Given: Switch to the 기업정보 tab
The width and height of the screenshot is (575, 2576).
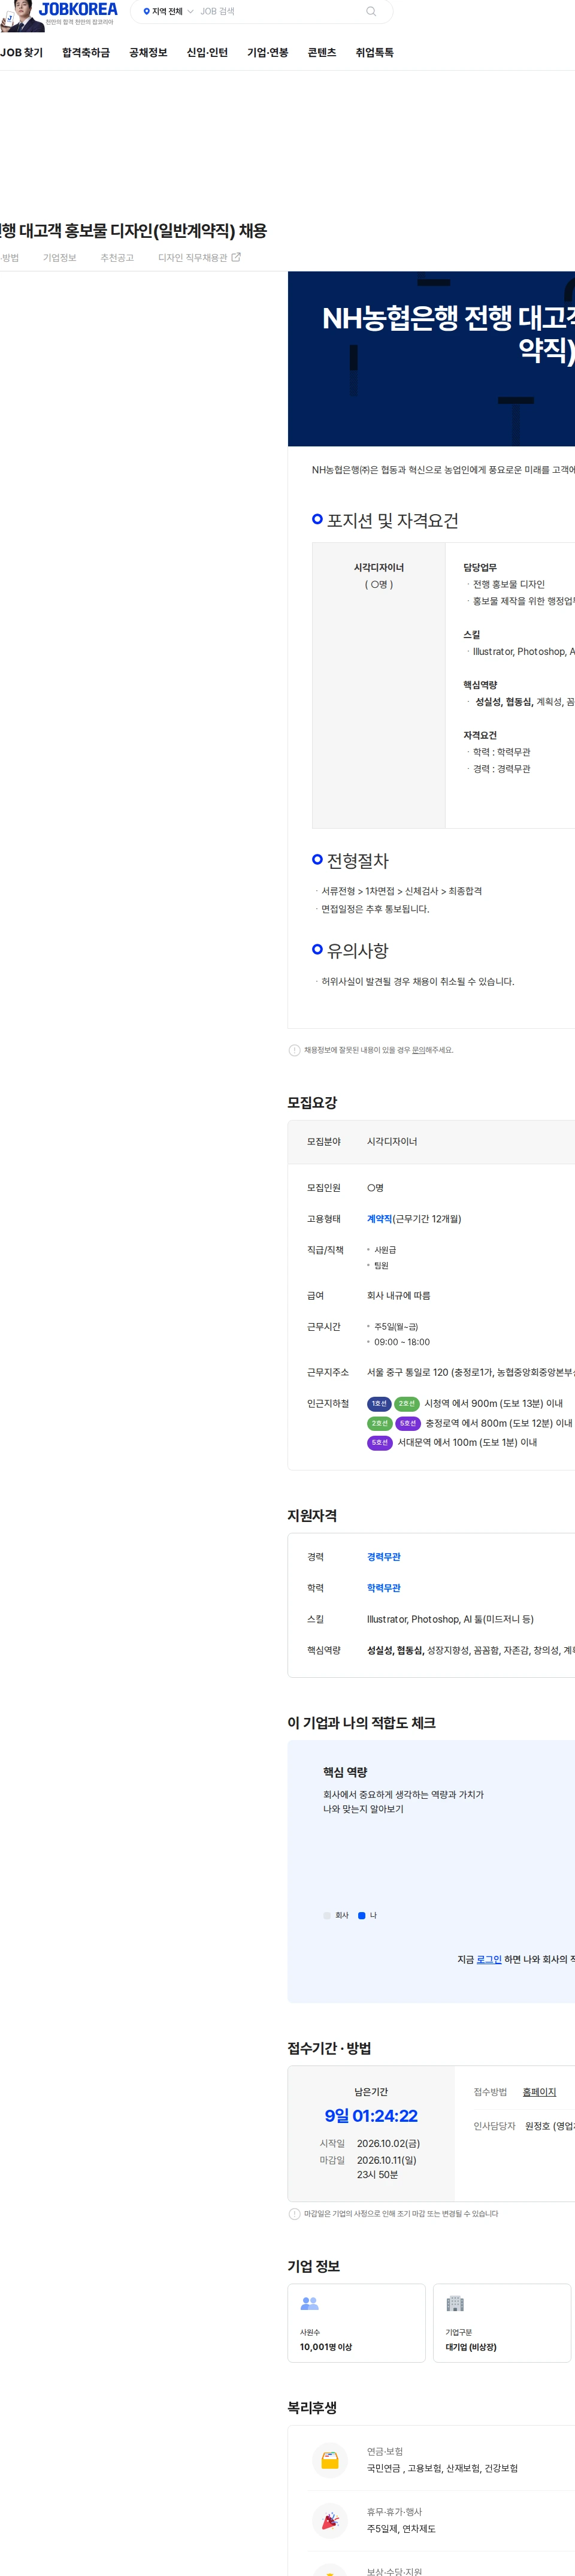Looking at the screenshot, I should 60,258.
